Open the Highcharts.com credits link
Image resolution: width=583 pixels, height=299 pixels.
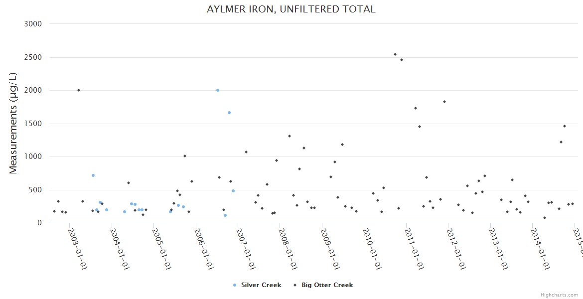click(x=560, y=295)
